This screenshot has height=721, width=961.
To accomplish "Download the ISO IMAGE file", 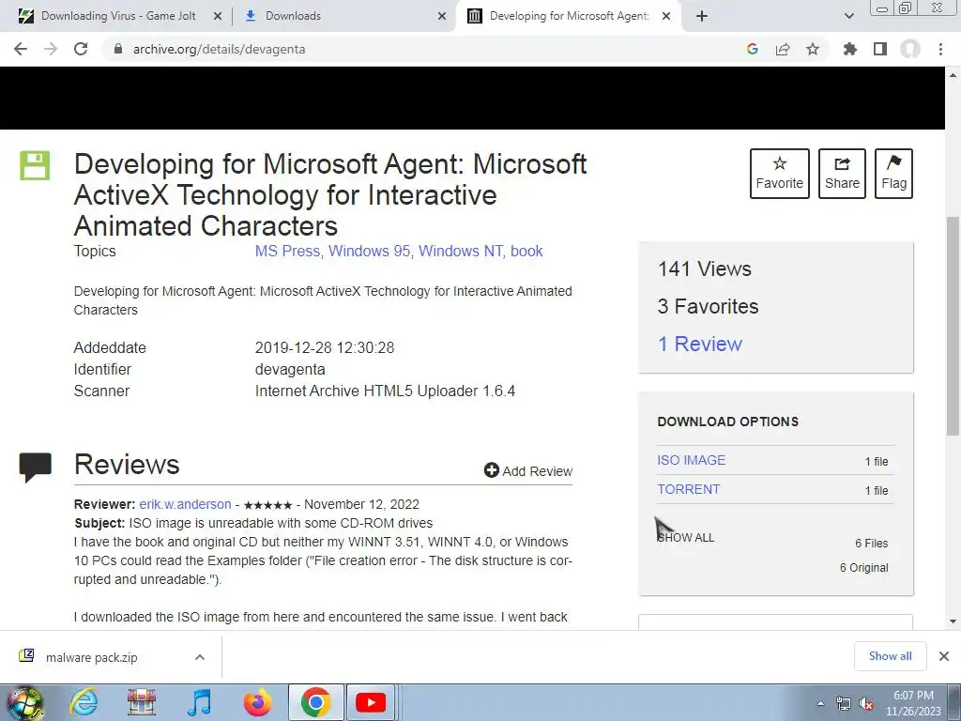I will click(x=692, y=460).
